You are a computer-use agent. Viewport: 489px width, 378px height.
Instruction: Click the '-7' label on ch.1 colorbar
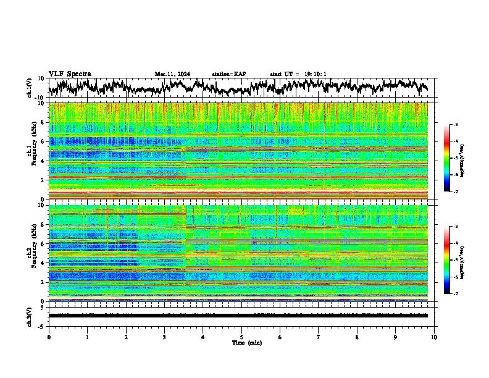455,191
